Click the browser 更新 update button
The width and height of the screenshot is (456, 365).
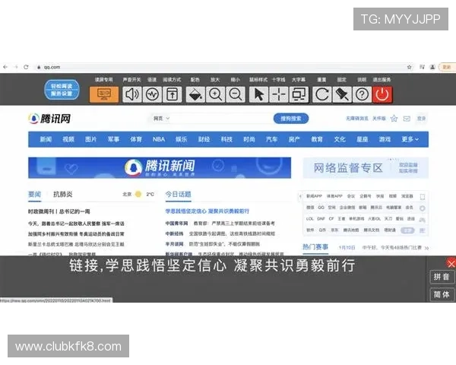click(x=447, y=67)
